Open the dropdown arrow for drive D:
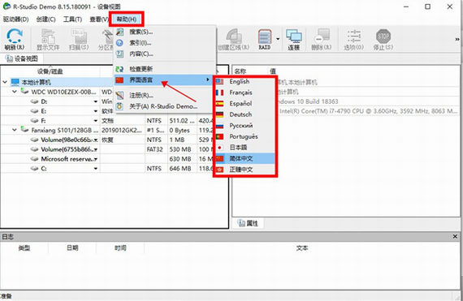This screenshot has height=301, width=463. pyautogui.click(x=96, y=101)
